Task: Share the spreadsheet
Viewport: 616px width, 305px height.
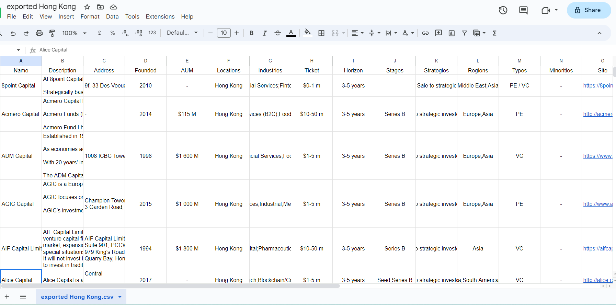Action: coord(589,10)
